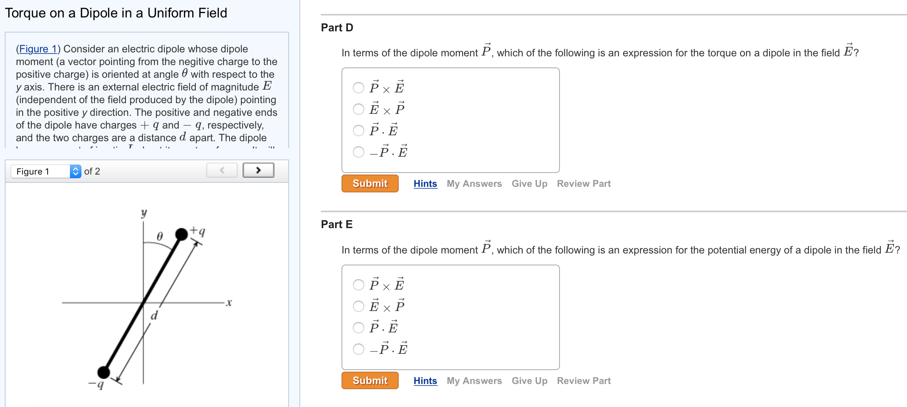Open Hints for Part D

(x=425, y=183)
